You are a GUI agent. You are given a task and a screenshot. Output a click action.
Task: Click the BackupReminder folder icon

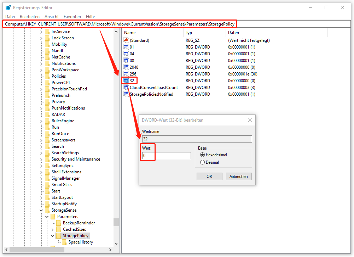[58, 223]
